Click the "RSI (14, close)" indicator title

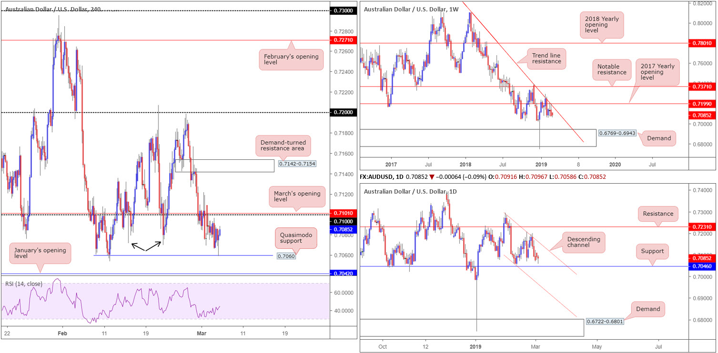coord(24,284)
